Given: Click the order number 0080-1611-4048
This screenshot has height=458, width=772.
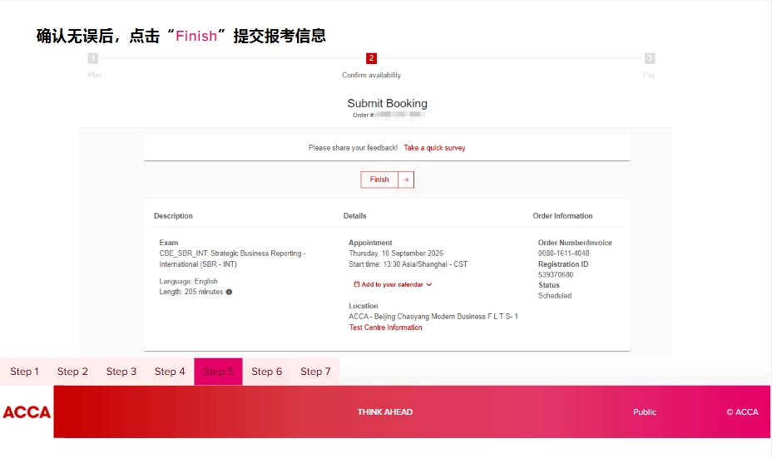Looking at the screenshot, I should coord(563,254).
